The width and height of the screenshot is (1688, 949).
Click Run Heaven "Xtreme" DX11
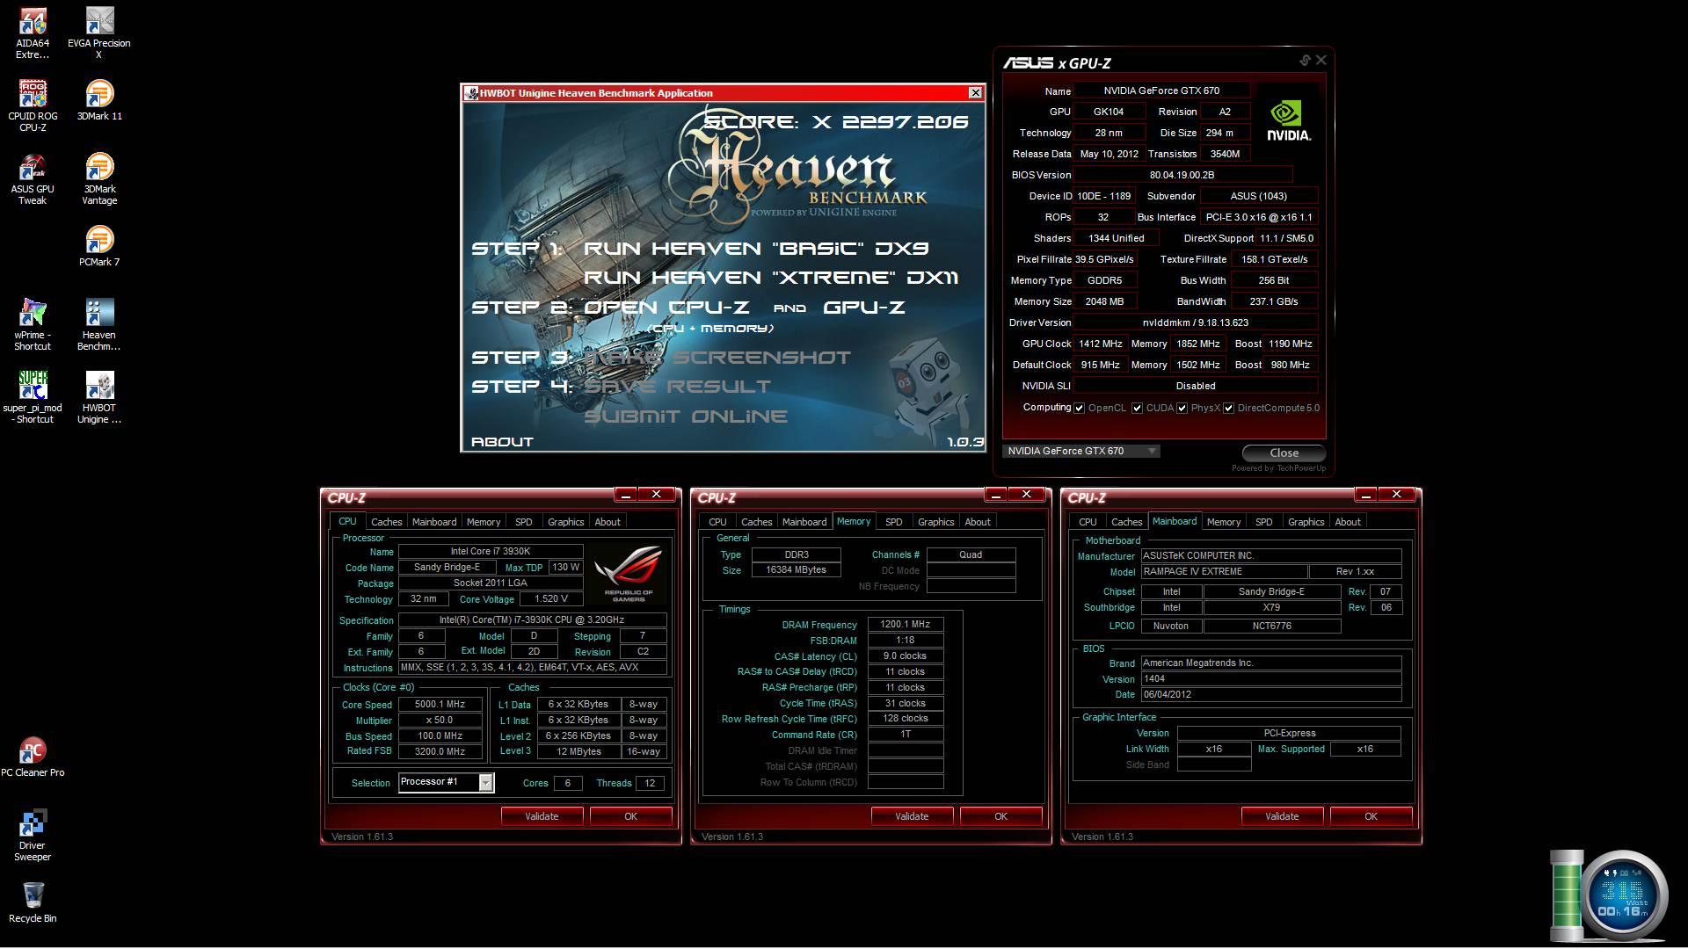(x=771, y=277)
